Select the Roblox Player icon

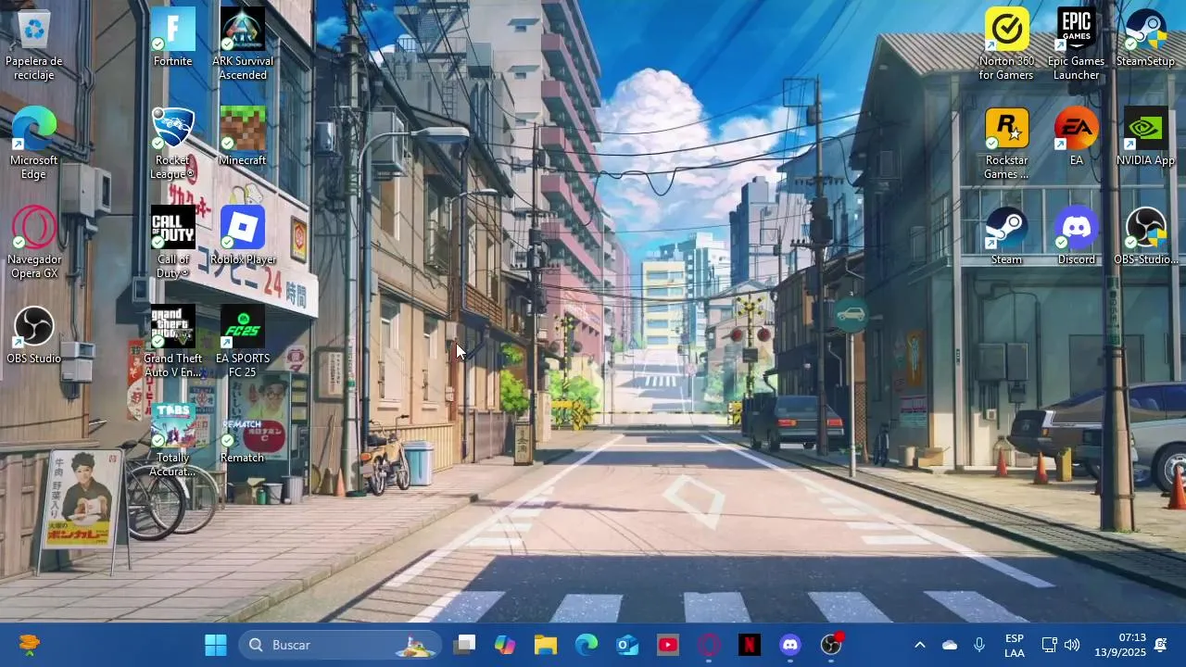point(243,236)
